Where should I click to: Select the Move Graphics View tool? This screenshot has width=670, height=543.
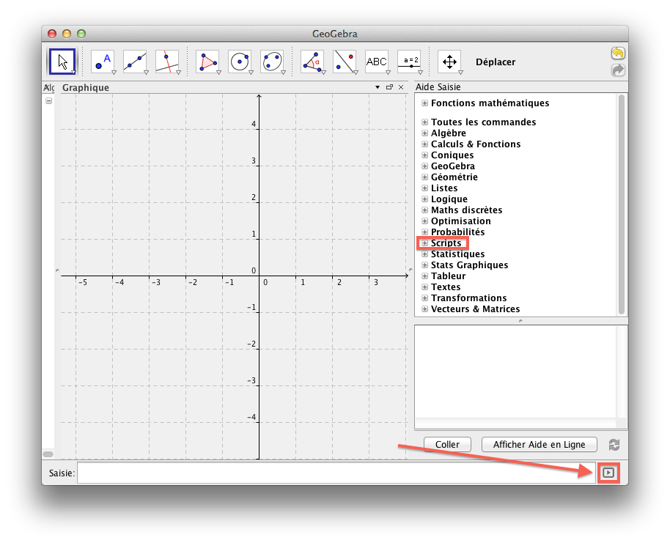coord(449,62)
